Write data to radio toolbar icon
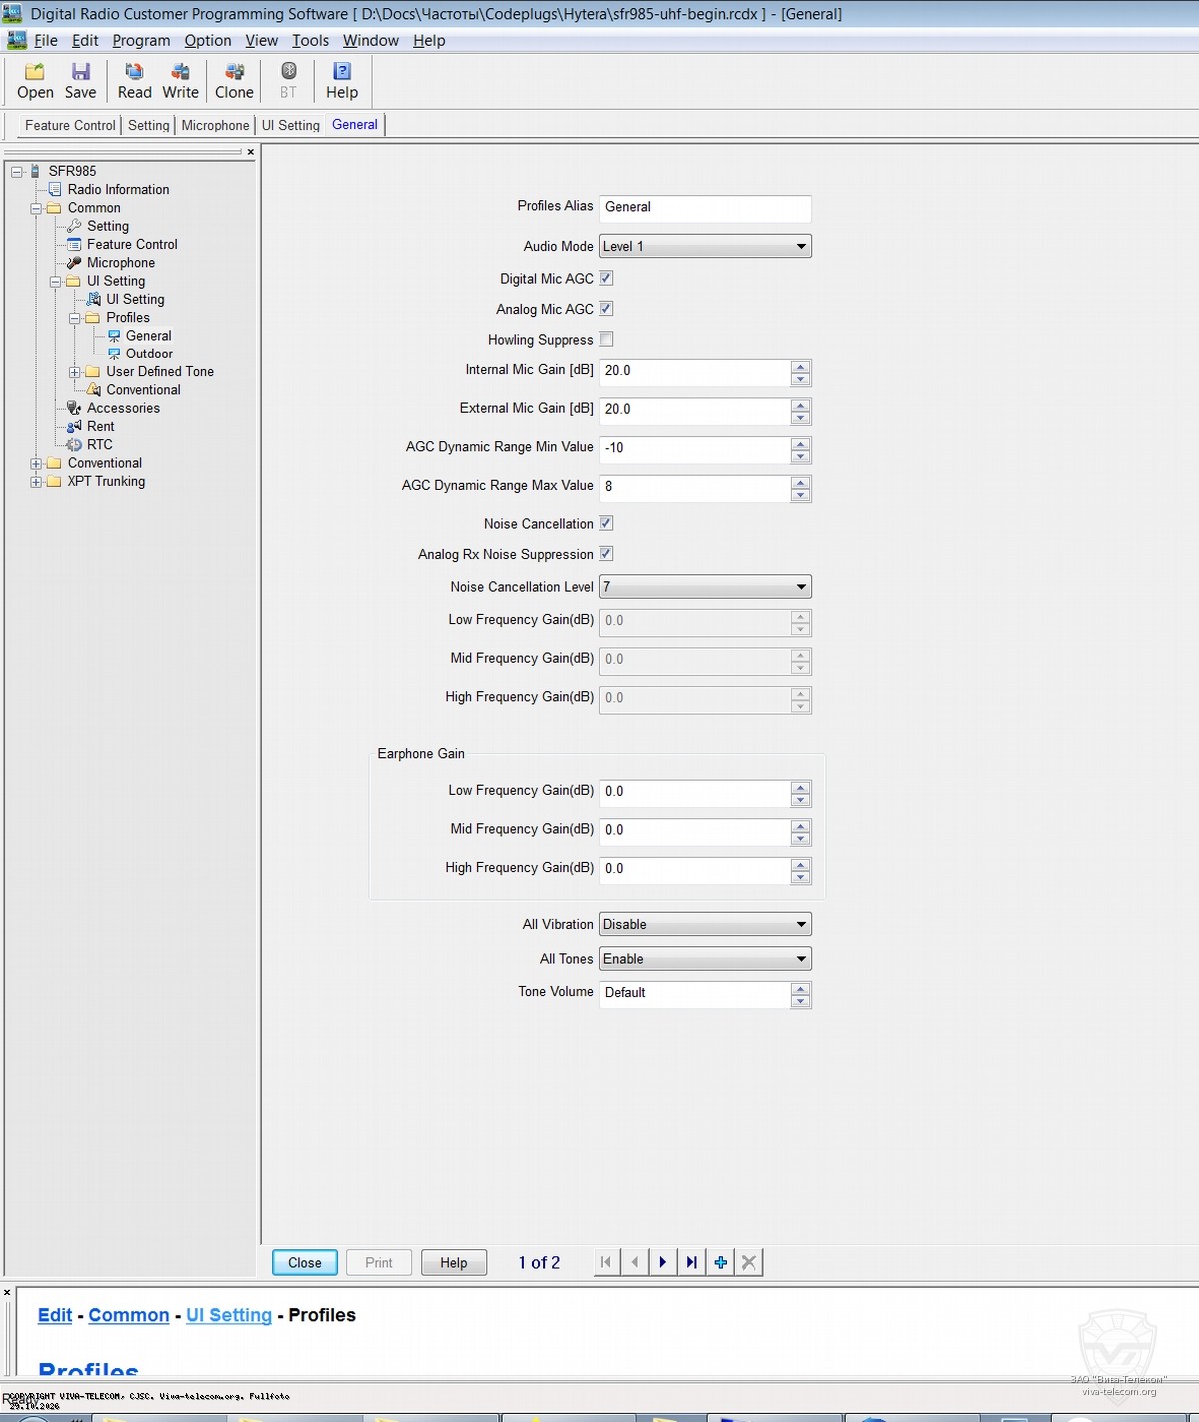The height and width of the screenshot is (1422, 1199). (x=180, y=80)
